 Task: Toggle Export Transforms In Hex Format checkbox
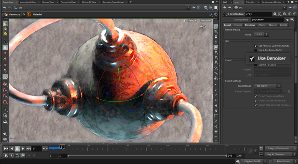coord(256,105)
